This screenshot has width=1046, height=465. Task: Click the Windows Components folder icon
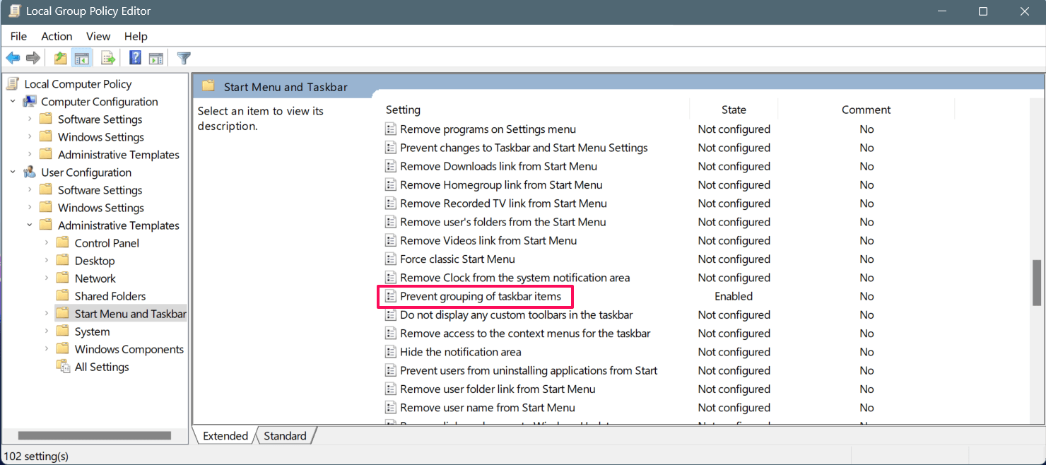pyautogui.click(x=63, y=349)
